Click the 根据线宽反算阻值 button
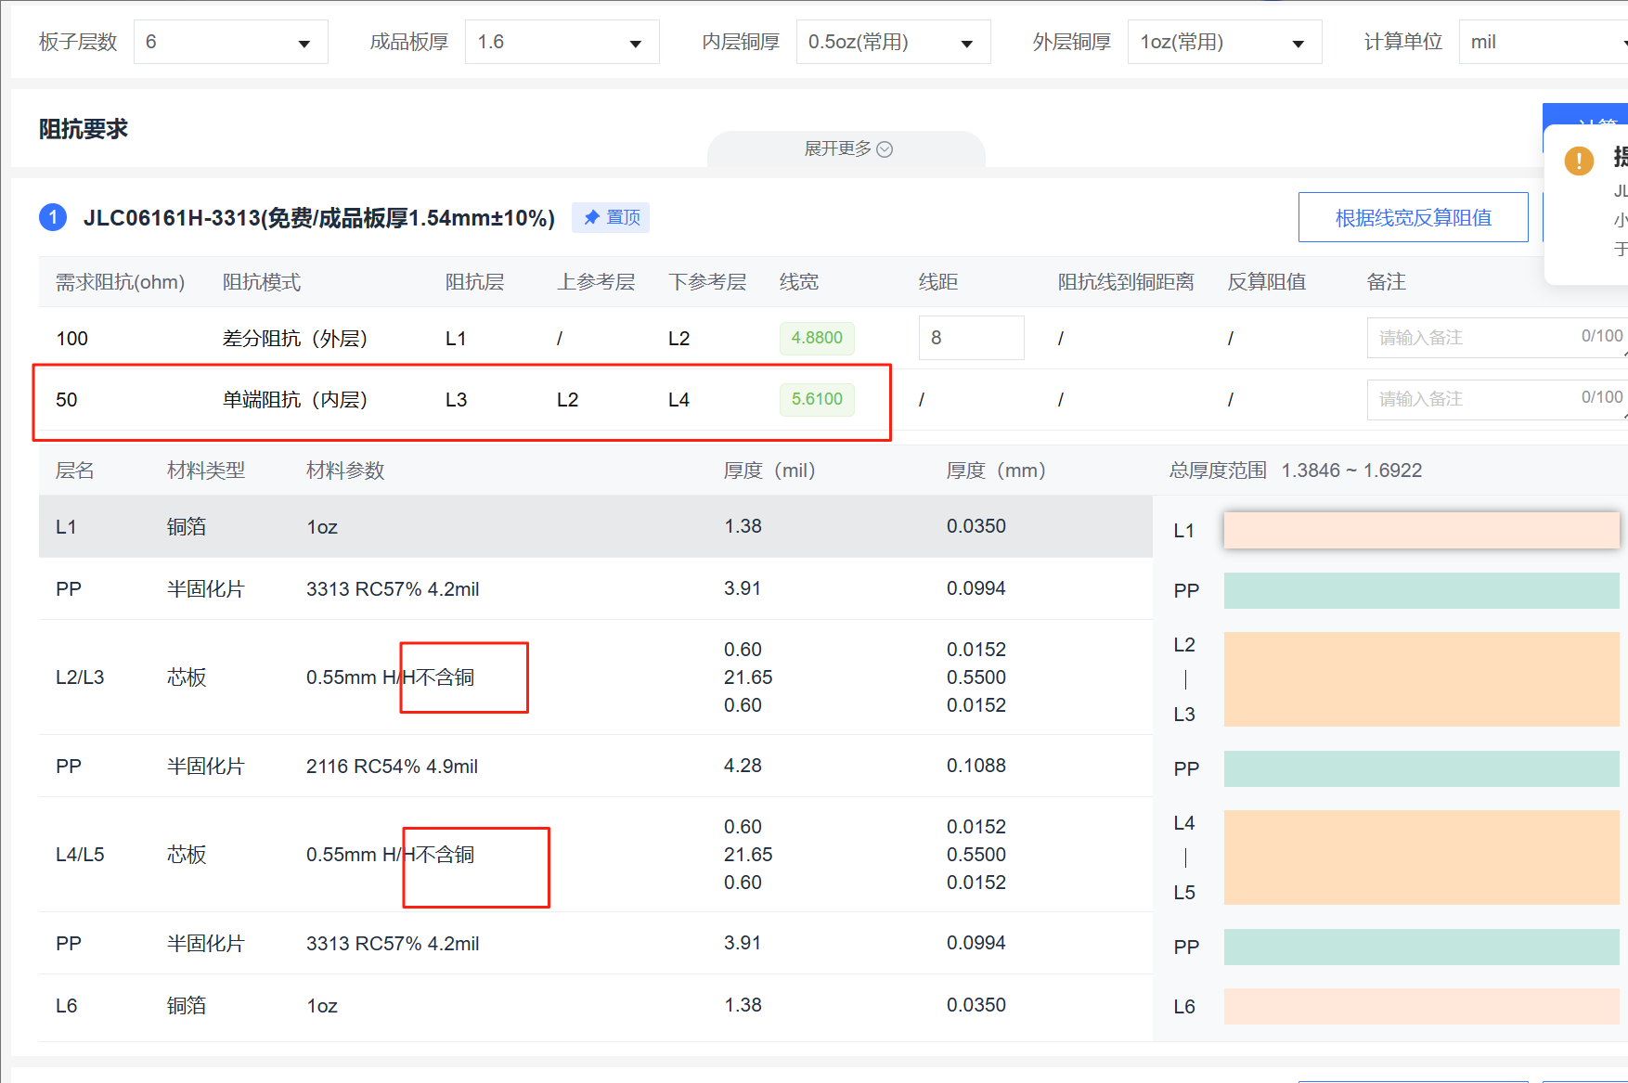Image resolution: width=1628 pixels, height=1083 pixels. 1412,218
